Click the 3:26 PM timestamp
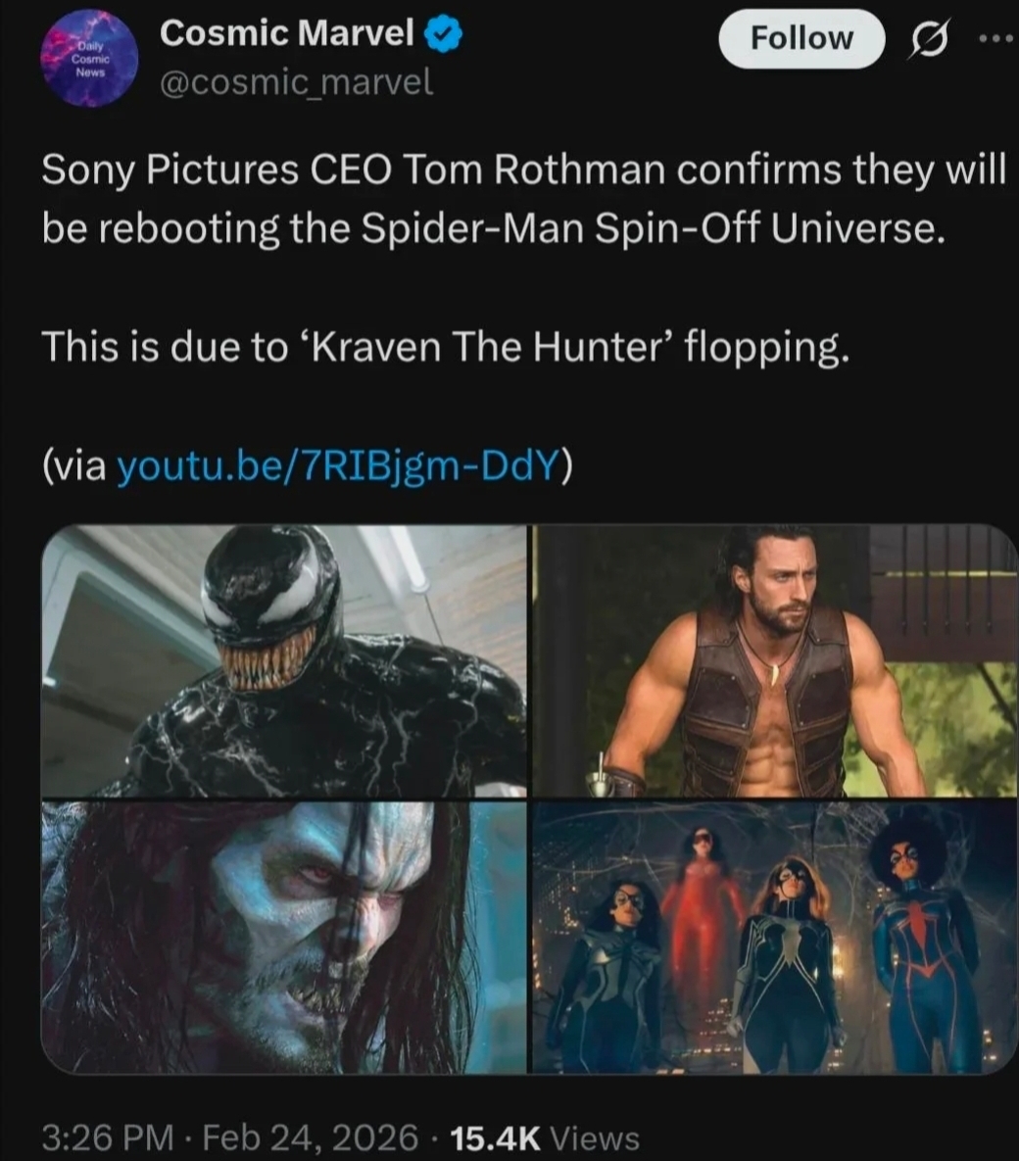The width and height of the screenshot is (1019, 1161). 108,1137
